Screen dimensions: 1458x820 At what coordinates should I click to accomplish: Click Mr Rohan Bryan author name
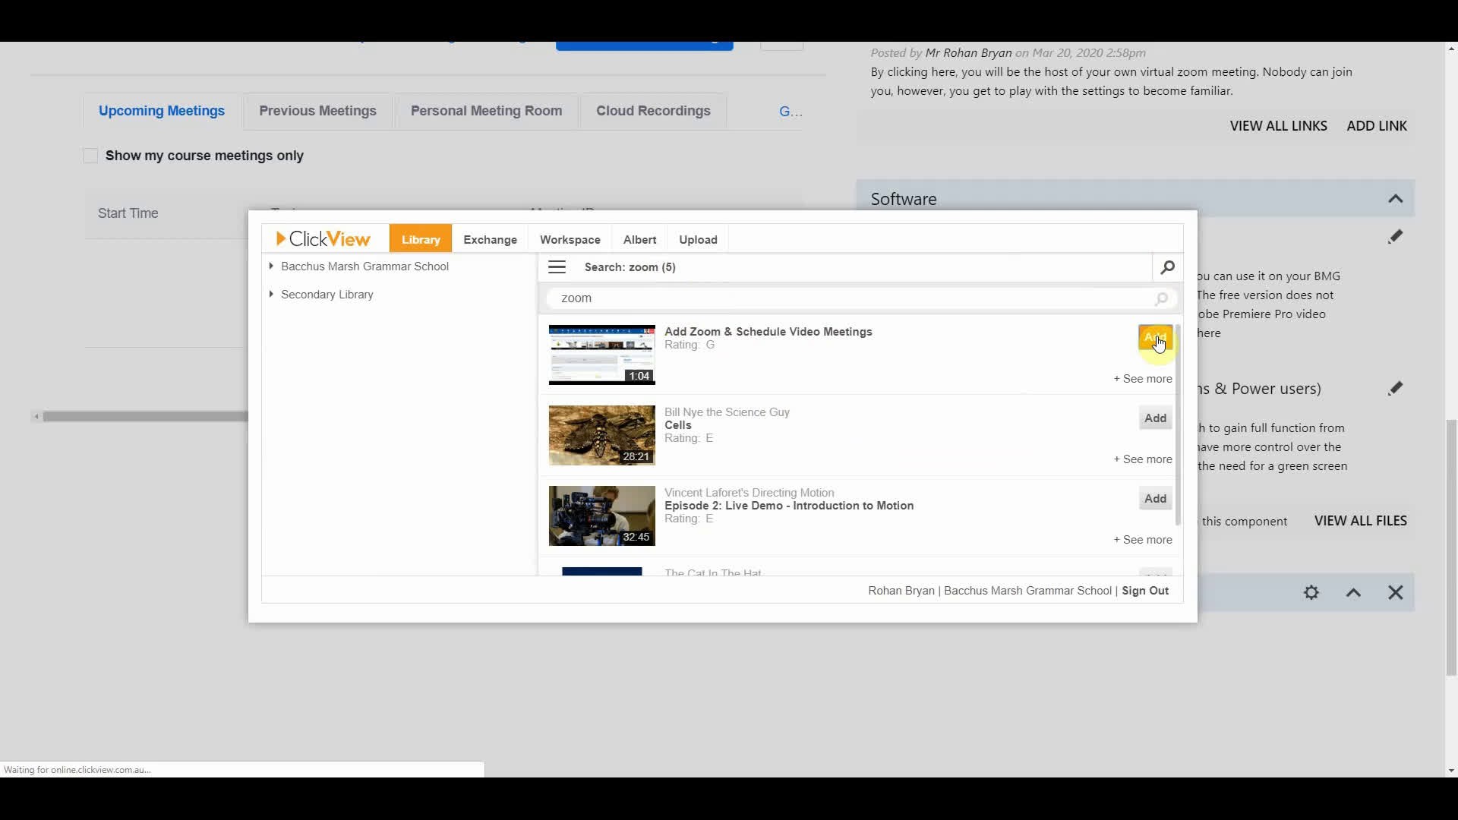click(968, 53)
